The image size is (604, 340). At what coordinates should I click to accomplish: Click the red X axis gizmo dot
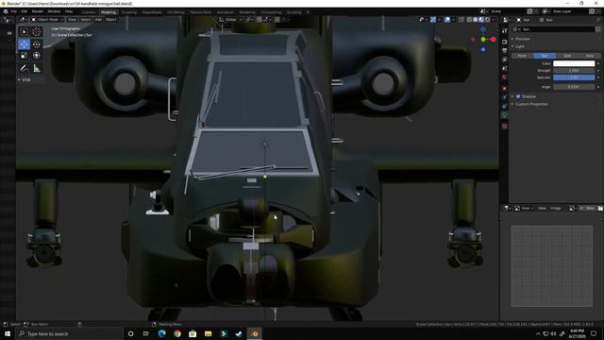pos(493,40)
